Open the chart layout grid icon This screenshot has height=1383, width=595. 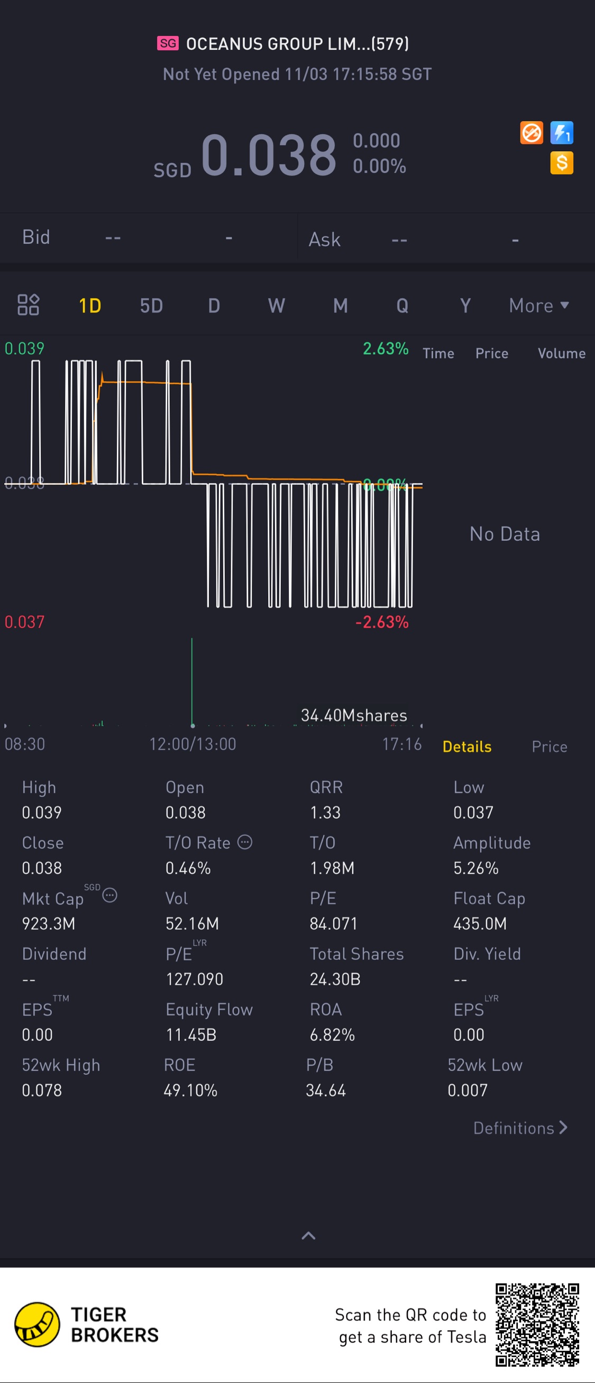click(29, 305)
